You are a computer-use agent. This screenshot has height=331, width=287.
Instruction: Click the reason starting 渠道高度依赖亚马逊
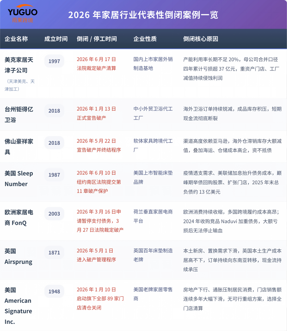[x=232, y=145]
